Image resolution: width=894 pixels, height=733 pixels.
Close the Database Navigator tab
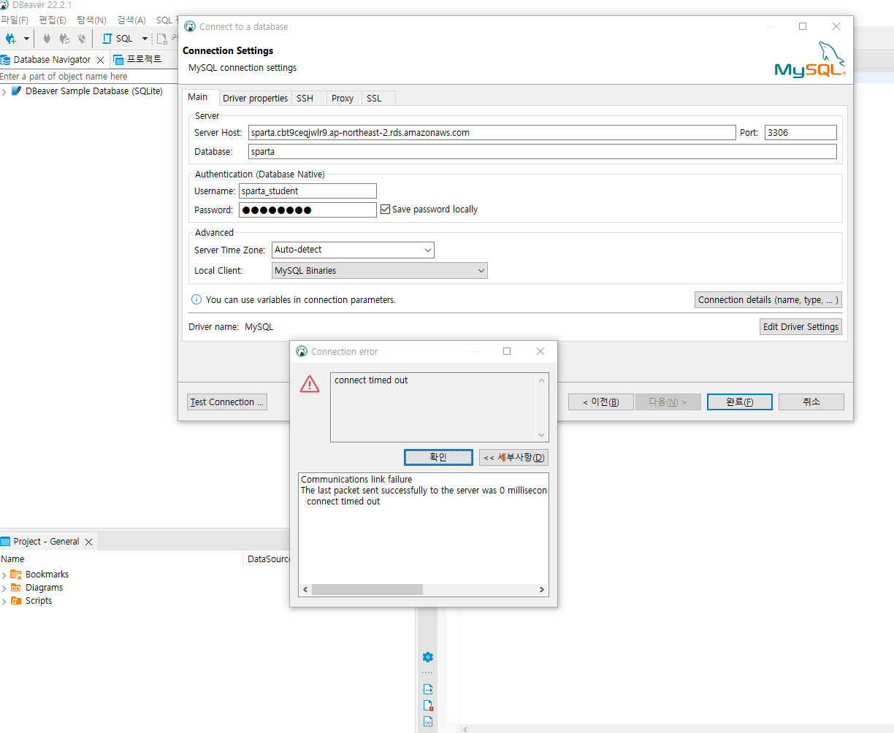coord(101,60)
